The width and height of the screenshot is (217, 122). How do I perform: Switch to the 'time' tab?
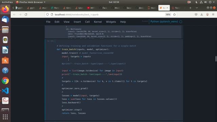pos(67,8)
